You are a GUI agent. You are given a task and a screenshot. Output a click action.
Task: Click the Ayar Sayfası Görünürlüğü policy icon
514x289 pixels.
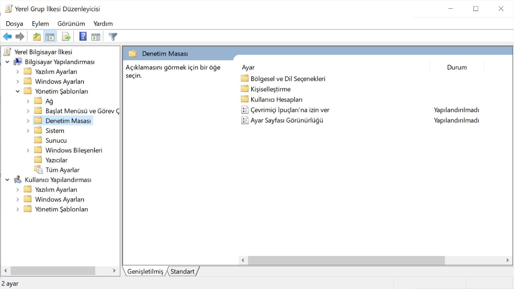point(245,120)
